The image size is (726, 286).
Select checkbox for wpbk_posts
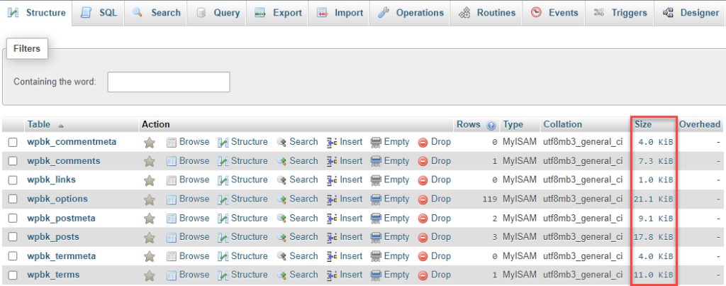[x=13, y=237]
